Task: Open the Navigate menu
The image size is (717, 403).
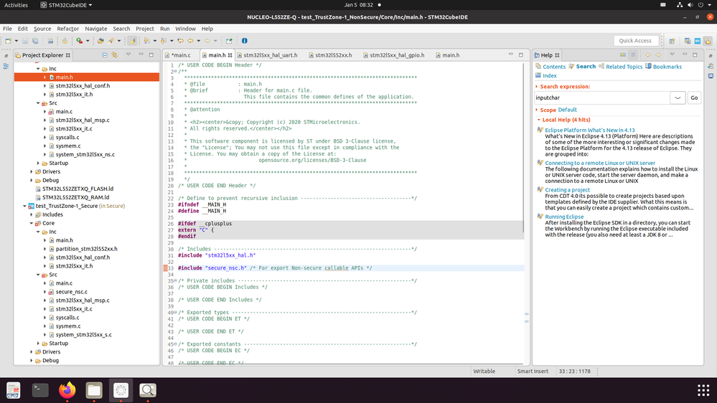Action: [96, 29]
